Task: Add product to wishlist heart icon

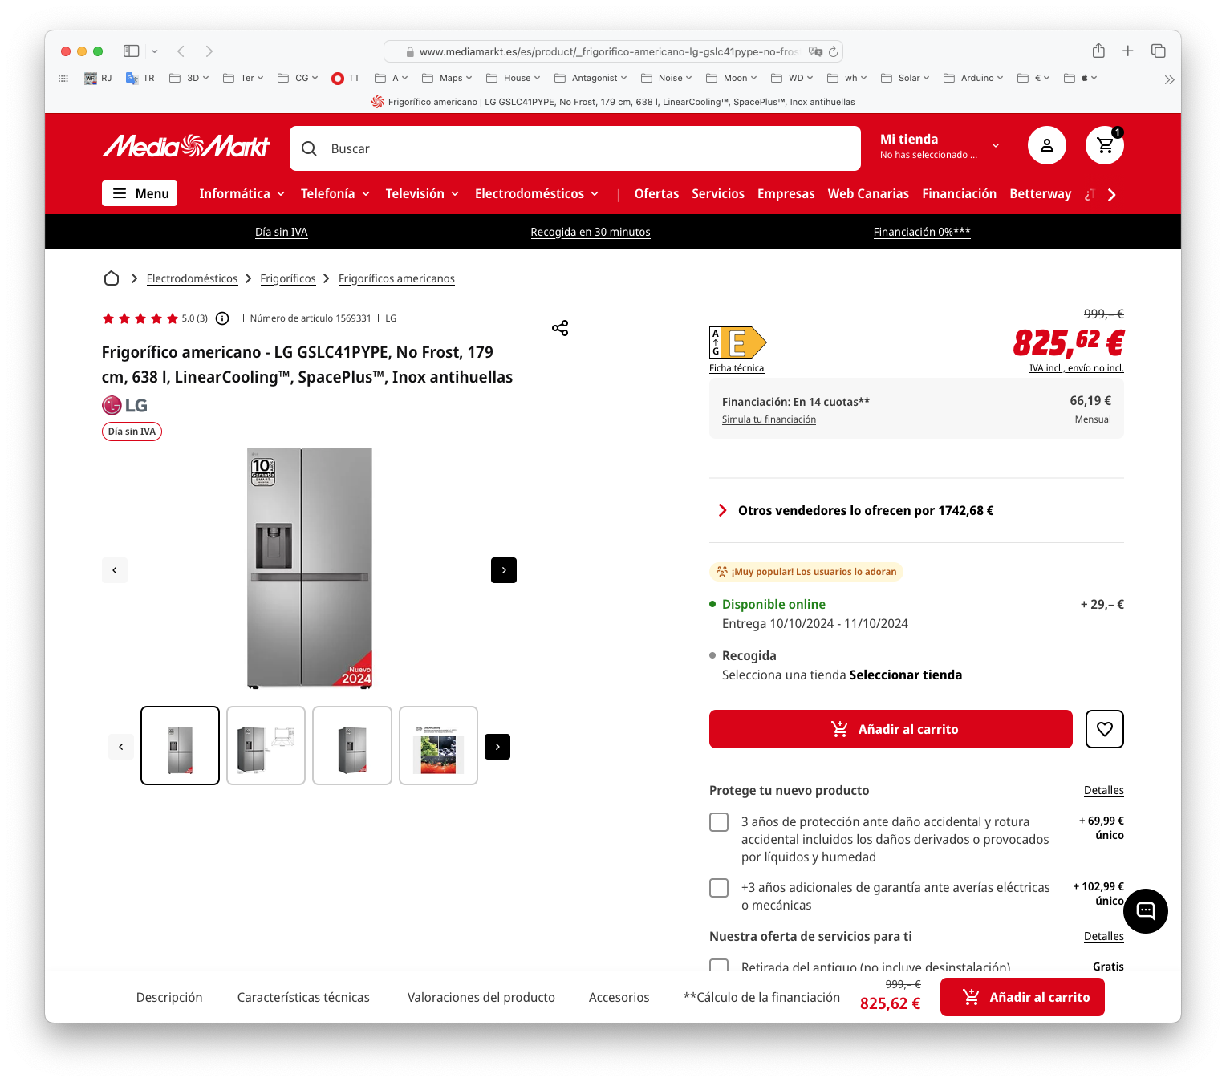Action: coord(1105,729)
